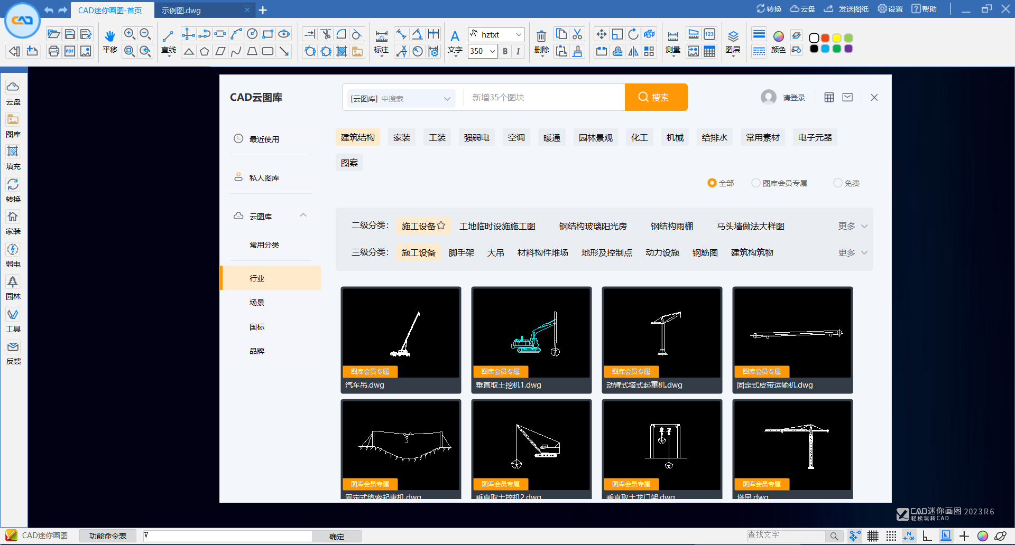Click the Zoom Out magnifier icon

pyautogui.click(x=145, y=34)
